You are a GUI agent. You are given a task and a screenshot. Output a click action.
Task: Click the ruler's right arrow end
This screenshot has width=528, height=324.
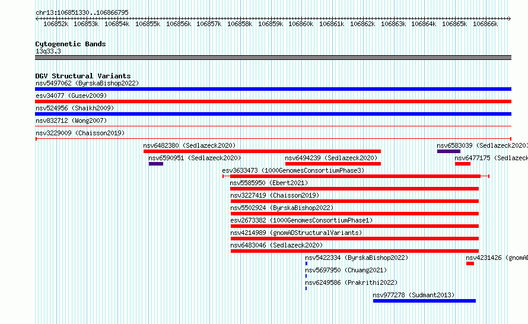[x=510, y=18]
